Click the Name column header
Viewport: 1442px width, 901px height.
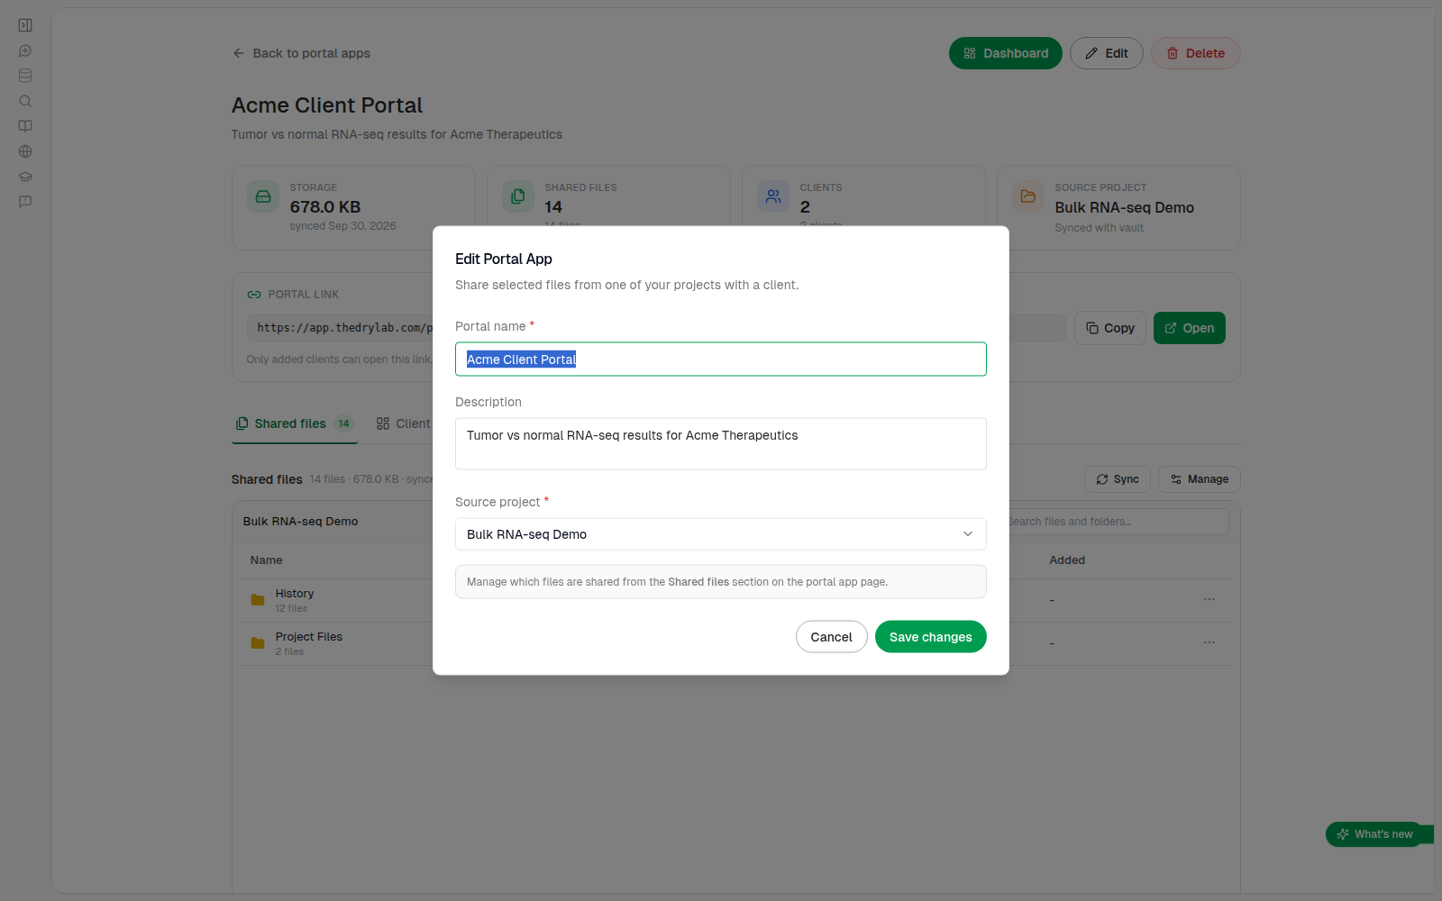[267, 560]
